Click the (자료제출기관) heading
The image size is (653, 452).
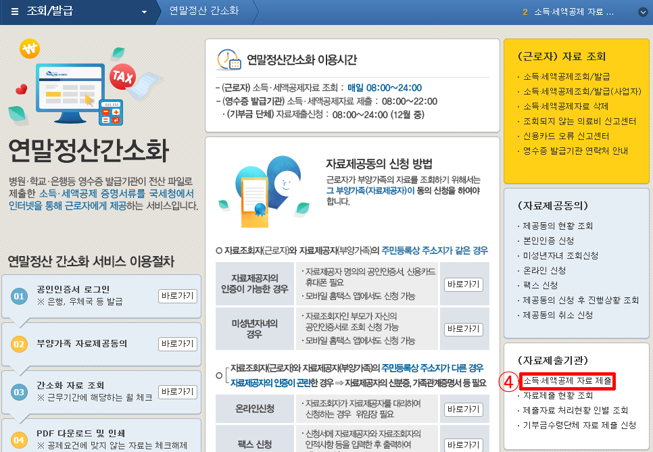pyautogui.click(x=553, y=360)
